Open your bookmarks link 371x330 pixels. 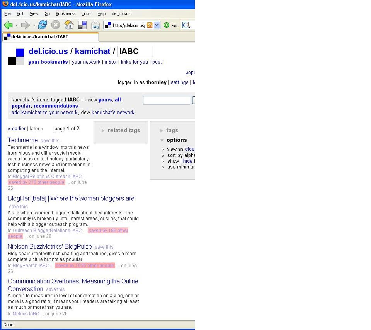(x=48, y=62)
